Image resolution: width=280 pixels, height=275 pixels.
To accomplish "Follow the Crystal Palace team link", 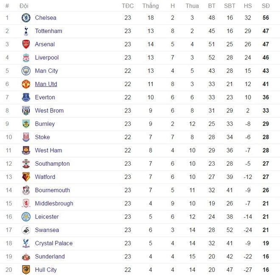I will pos(53,243).
